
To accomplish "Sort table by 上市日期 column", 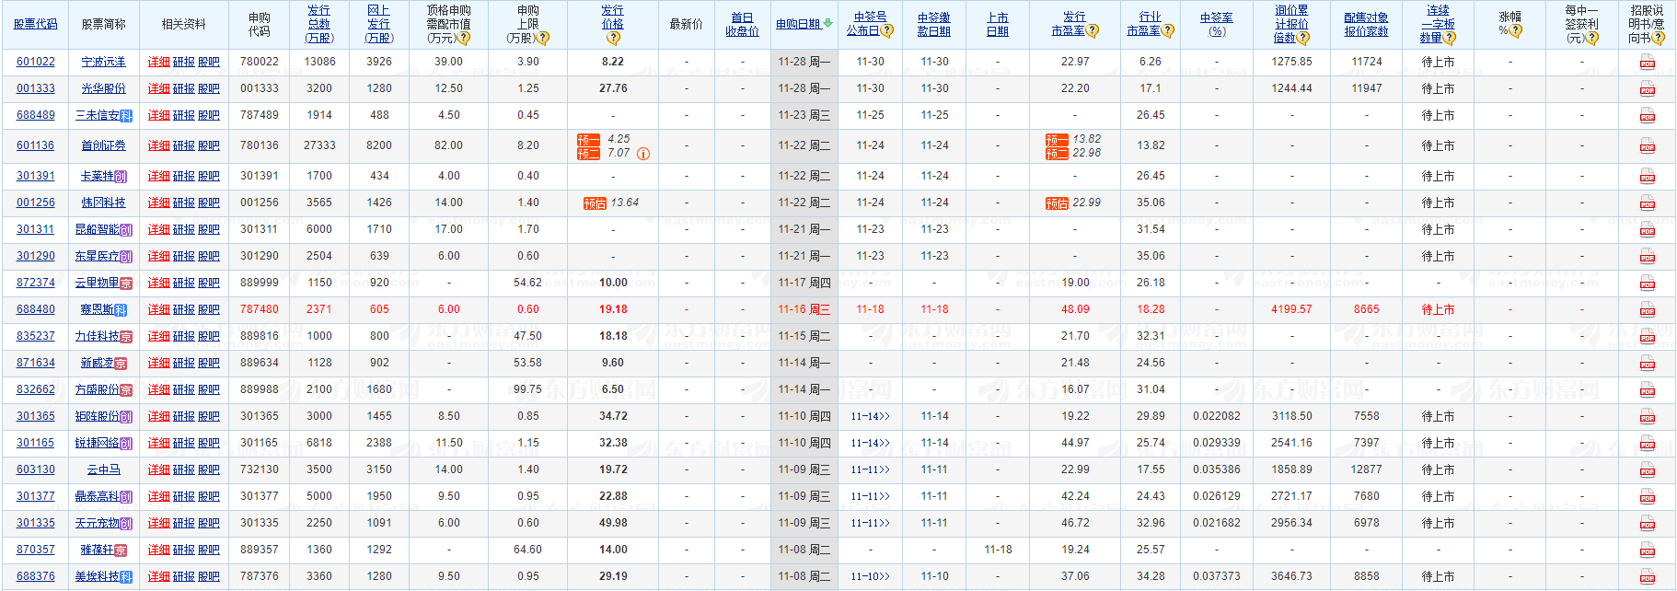I will tap(998, 24).
